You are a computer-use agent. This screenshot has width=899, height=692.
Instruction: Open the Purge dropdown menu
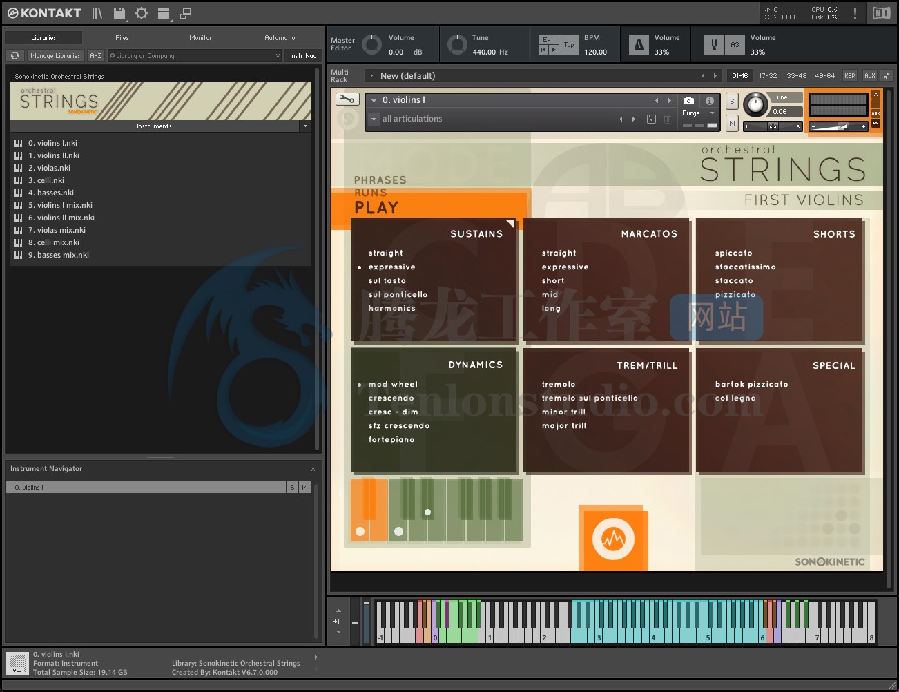pos(698,113)
